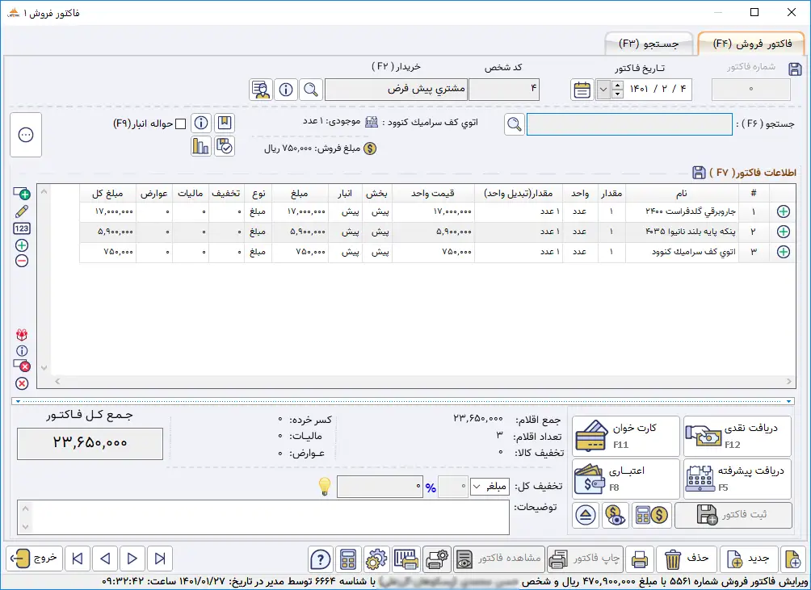This screenshot has width=811, height=590.
Task: Click the توضیحات description text field
Action: click(x=263, y=517)
